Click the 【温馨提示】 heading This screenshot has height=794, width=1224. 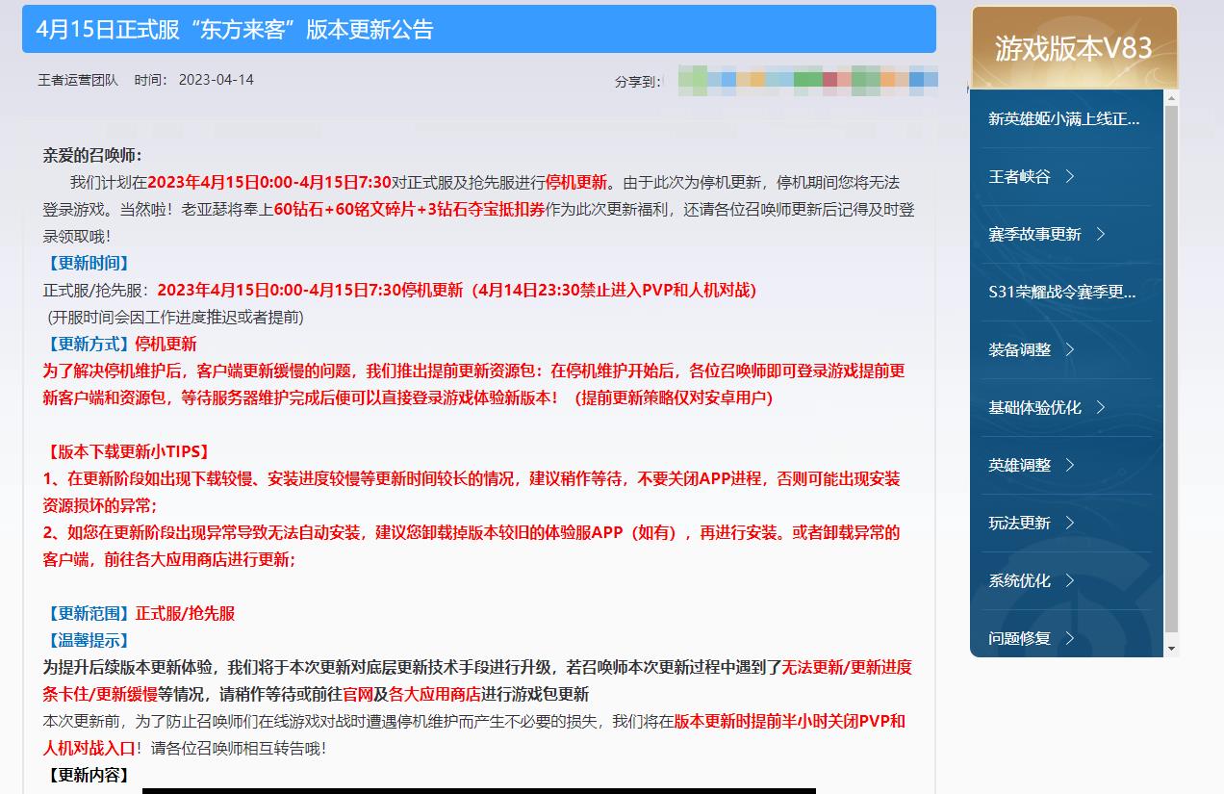coord(88,640)
